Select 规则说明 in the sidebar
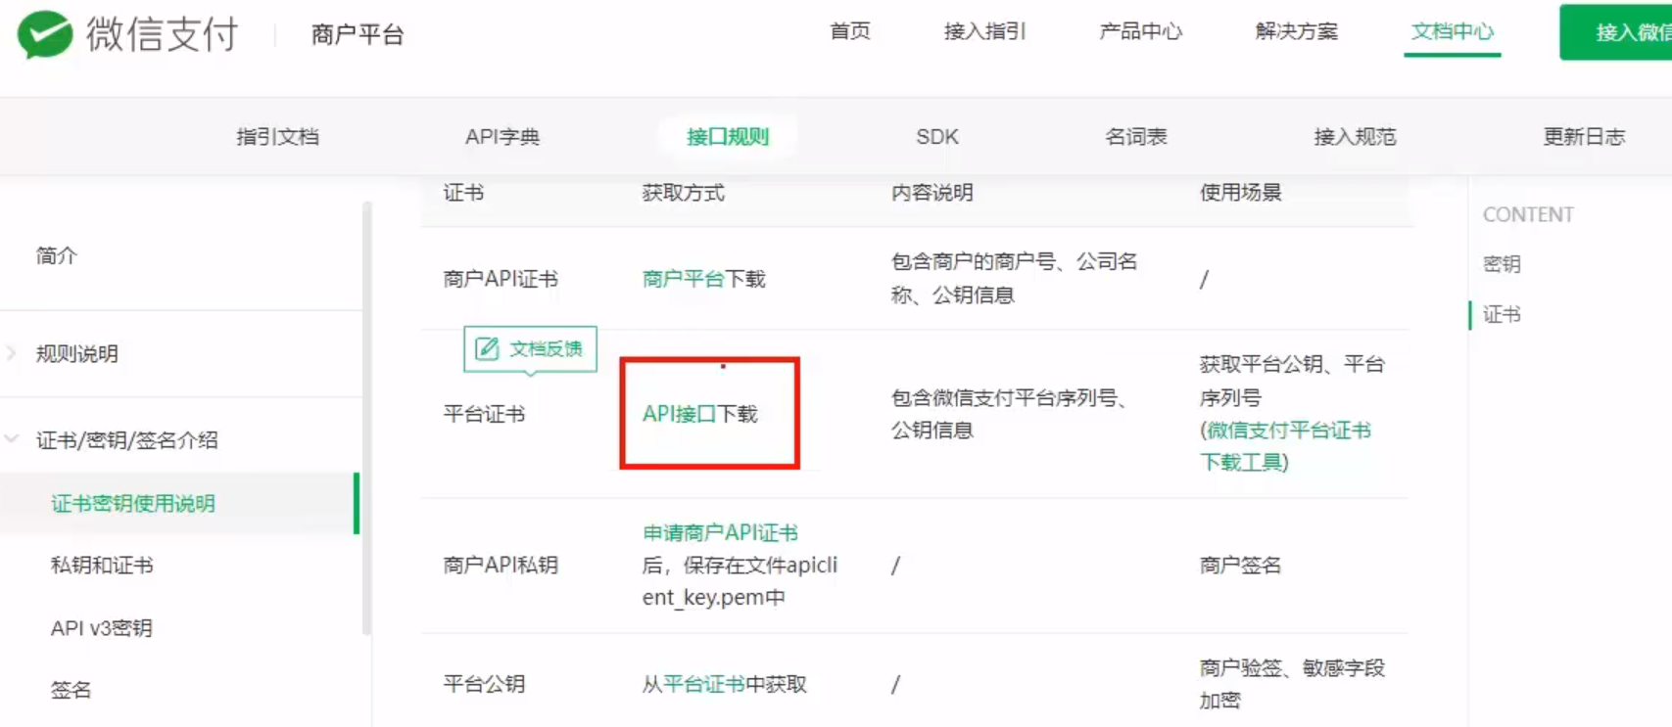The height and width of the screenshot is (727, 1672). point(77,353)
